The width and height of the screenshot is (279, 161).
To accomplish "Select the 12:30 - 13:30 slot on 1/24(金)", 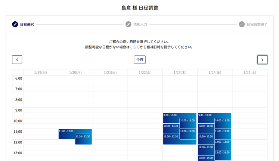I will (206, 150).
